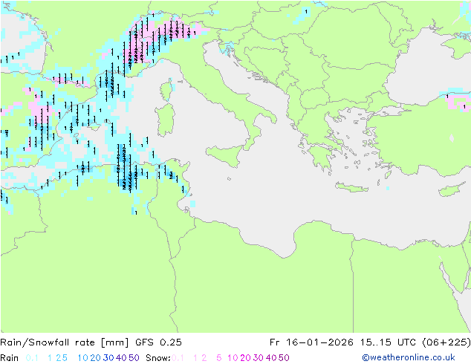The height and width of the screenshot is (364, 471).
Task: Select the Snow 0.1 legend color value
Action: (x=178, y=358)
